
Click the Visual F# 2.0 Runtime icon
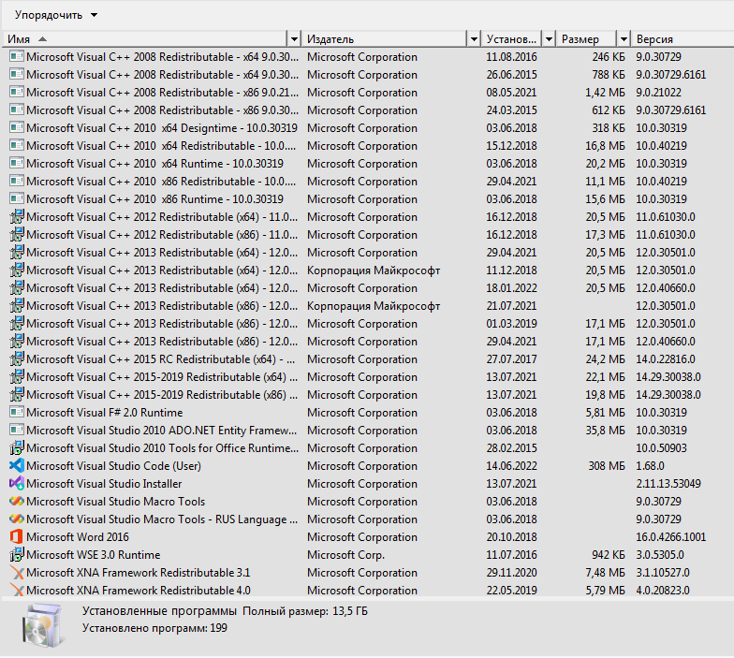click(x=17, y=412)
